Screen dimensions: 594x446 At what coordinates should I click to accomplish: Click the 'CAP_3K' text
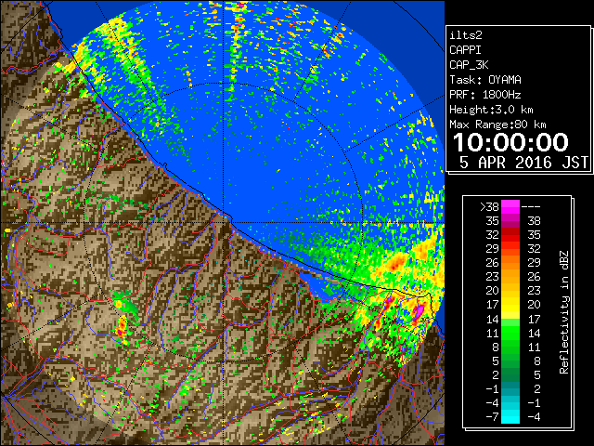(x=469, y=65)
